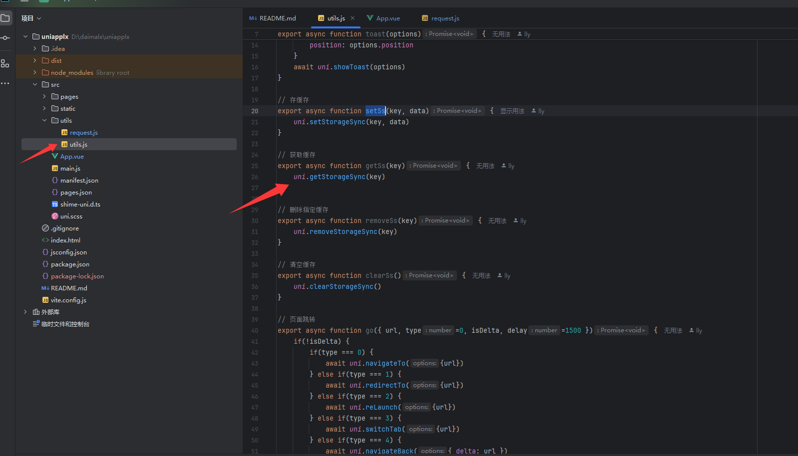The width and height of the screenshot is (798, 456).
Task: Click line number 25 in the gutter
Action: point(255,166)
